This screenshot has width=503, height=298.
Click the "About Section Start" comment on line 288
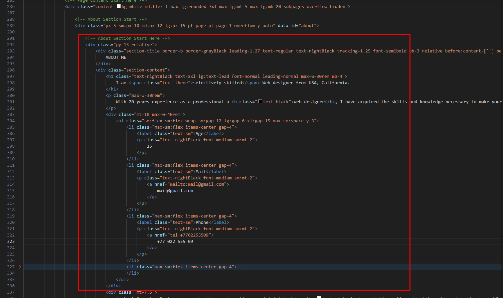point(111,19)
